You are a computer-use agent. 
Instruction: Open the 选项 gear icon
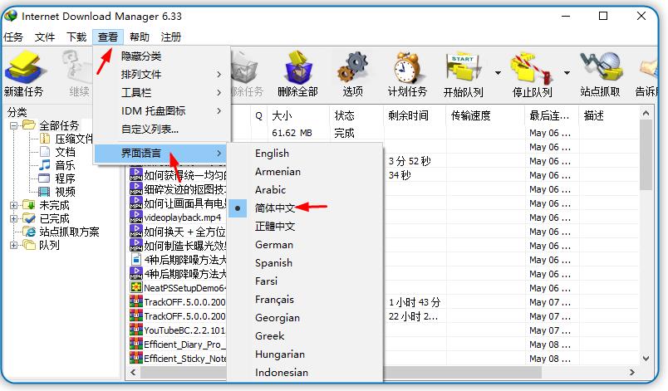click(353, 67)
